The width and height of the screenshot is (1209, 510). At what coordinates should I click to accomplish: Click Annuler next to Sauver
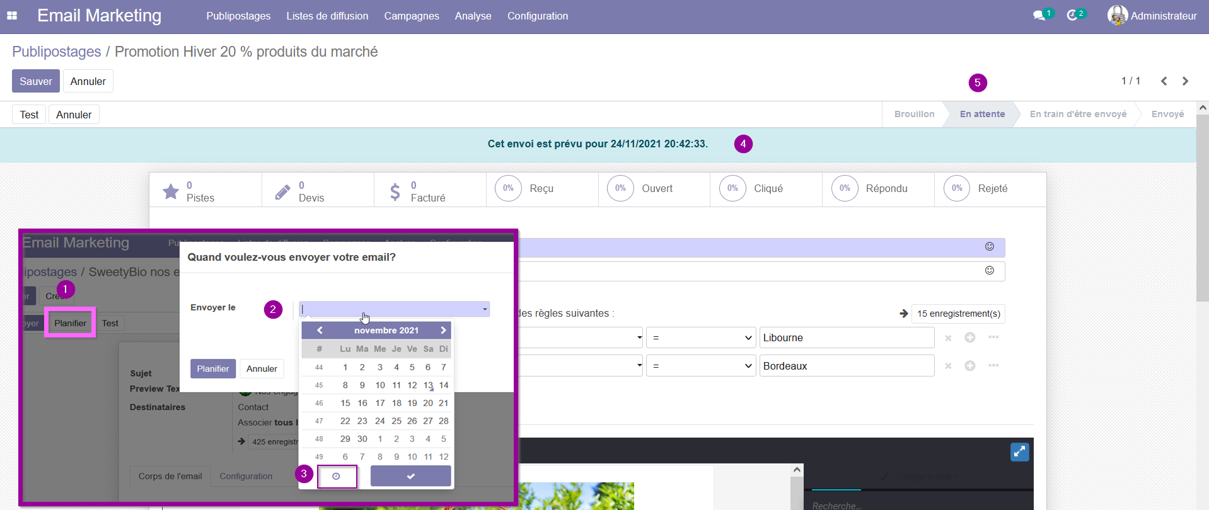pos(88,81)
